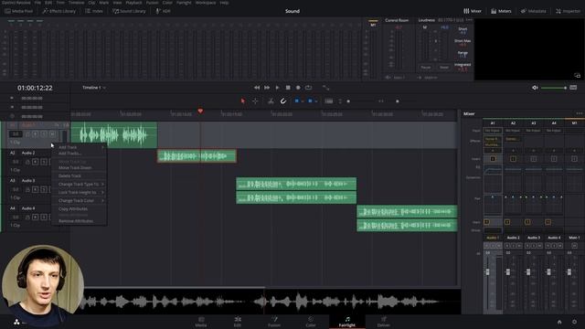Select the Audio 2 track header name
This screenshot has height=329, width=585.
click(x=28, y=153)
